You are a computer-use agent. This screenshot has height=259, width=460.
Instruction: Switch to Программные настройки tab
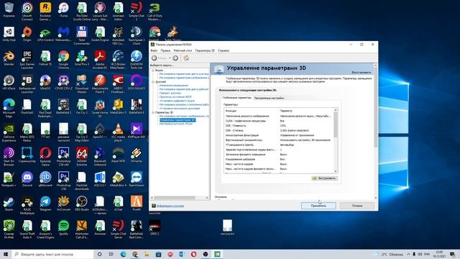coord(269,98)
